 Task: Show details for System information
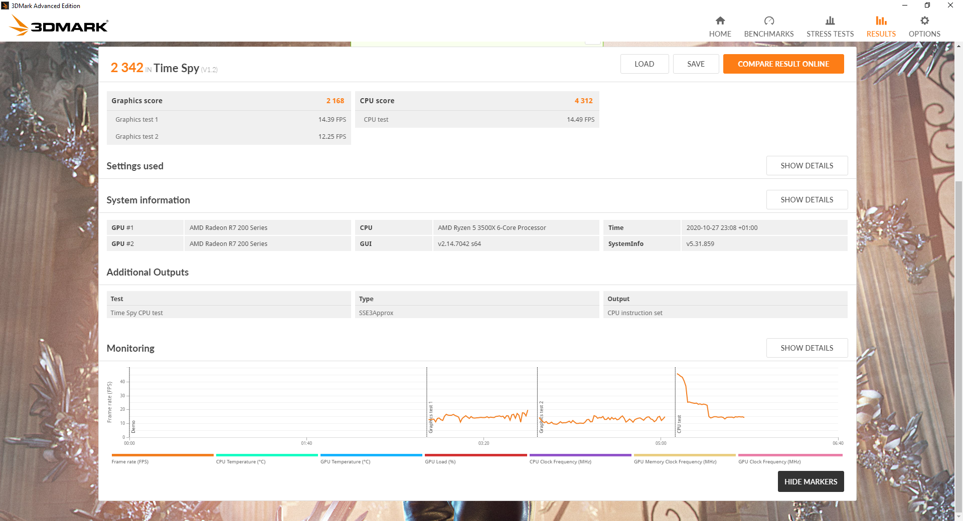point(807,200)
